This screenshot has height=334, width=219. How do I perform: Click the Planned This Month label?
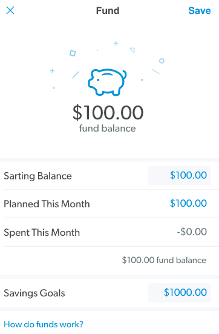47,204
